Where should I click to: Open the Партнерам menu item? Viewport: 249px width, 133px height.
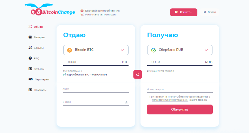pos(42,79)
